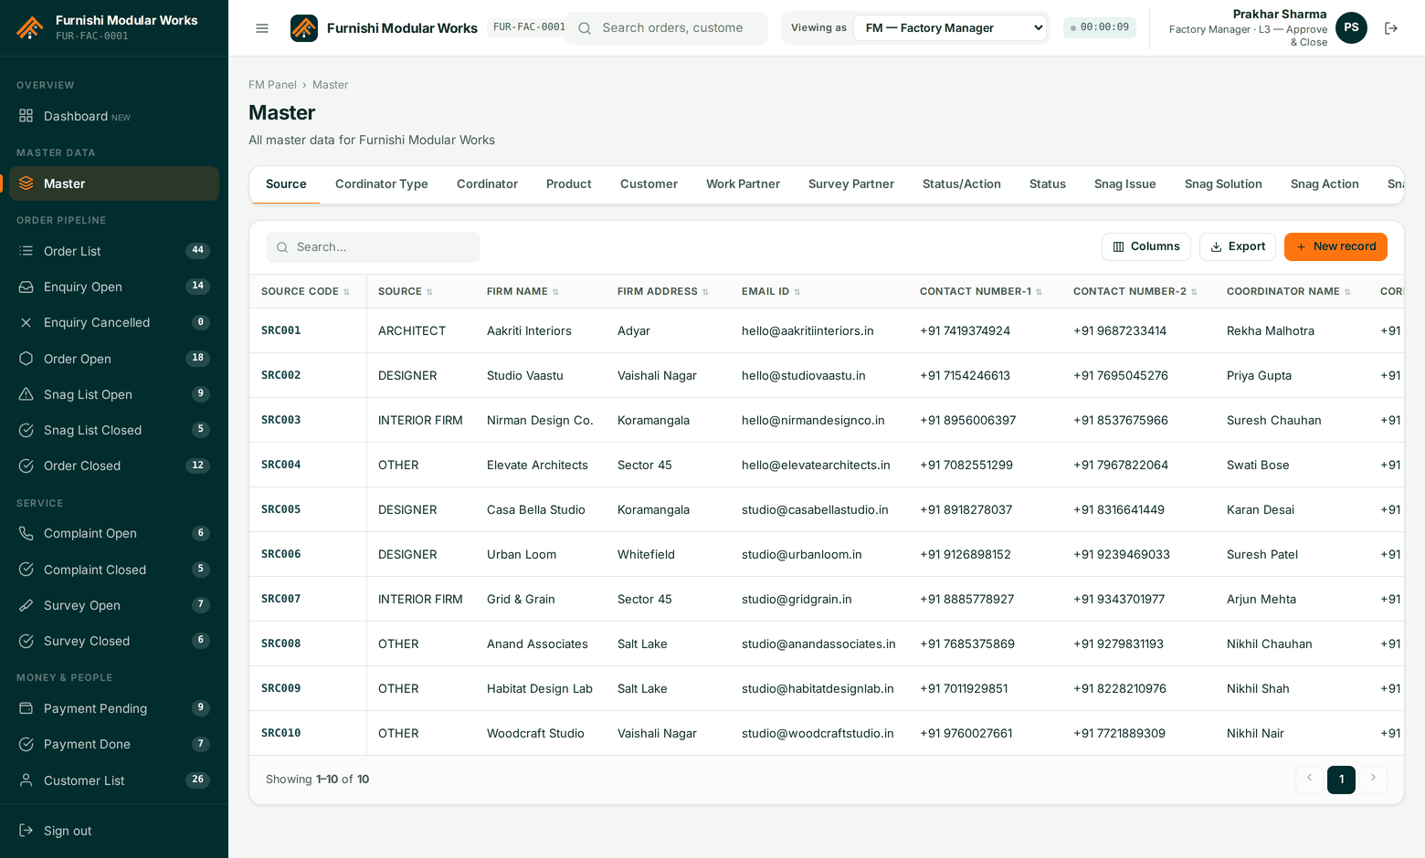
Task: Switch to the Source tab
Action: pos(286,184)
